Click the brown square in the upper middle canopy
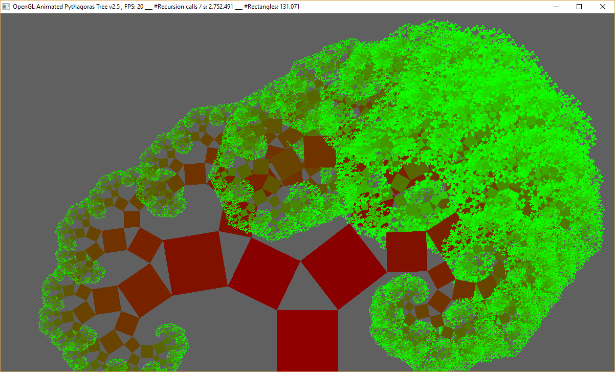The width and height of the screenshot is (615, 372). coord(319,151)
